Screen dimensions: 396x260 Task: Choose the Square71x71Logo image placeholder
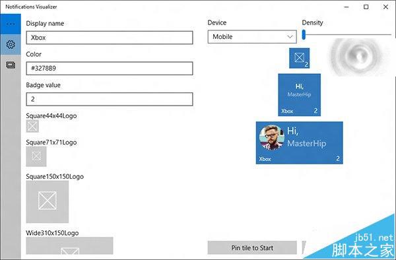click(36, 156)
